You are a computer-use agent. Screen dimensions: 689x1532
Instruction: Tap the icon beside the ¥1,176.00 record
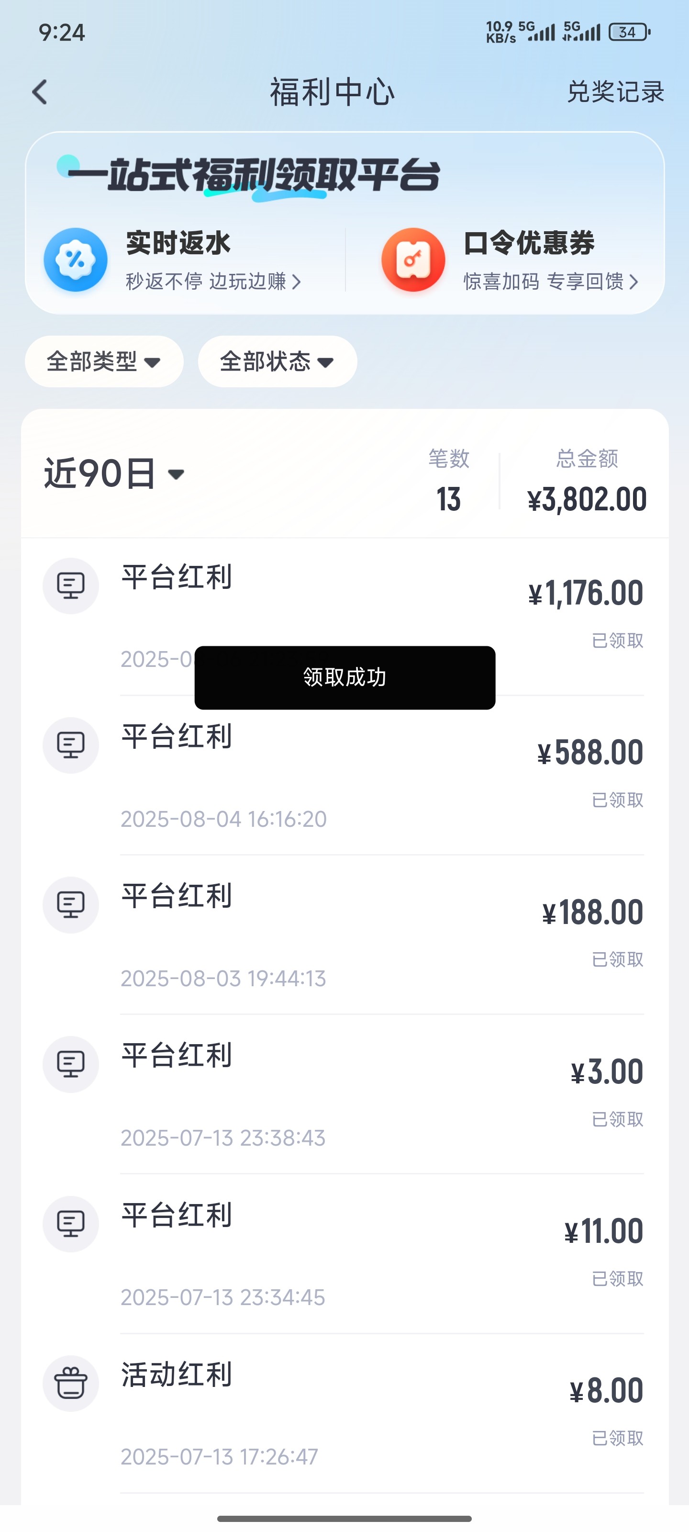click(71, 586)
